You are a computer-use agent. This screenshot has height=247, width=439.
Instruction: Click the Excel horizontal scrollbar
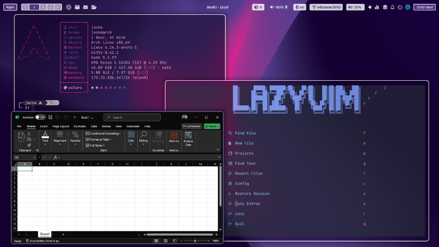tap(180, 234)
